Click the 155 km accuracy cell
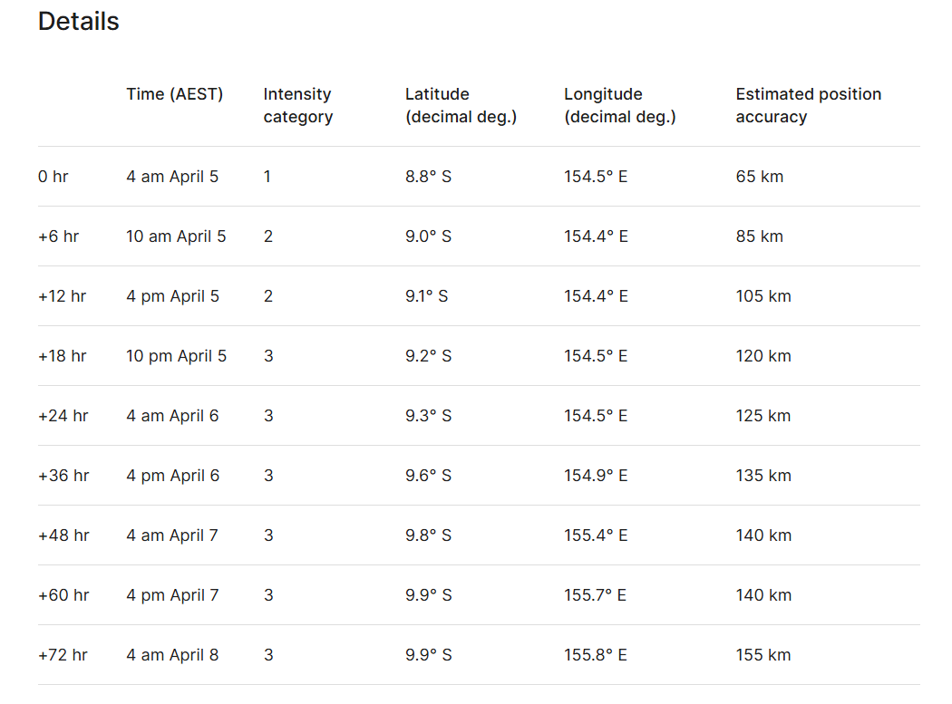Screen dimensions: 952x704 [x=763, y=655]
